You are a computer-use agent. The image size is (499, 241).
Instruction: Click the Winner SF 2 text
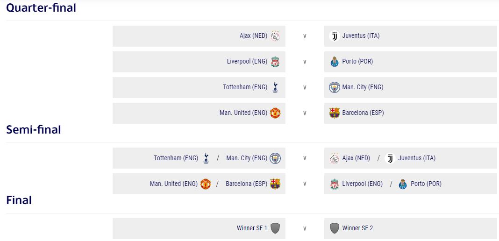pos(357,228)
